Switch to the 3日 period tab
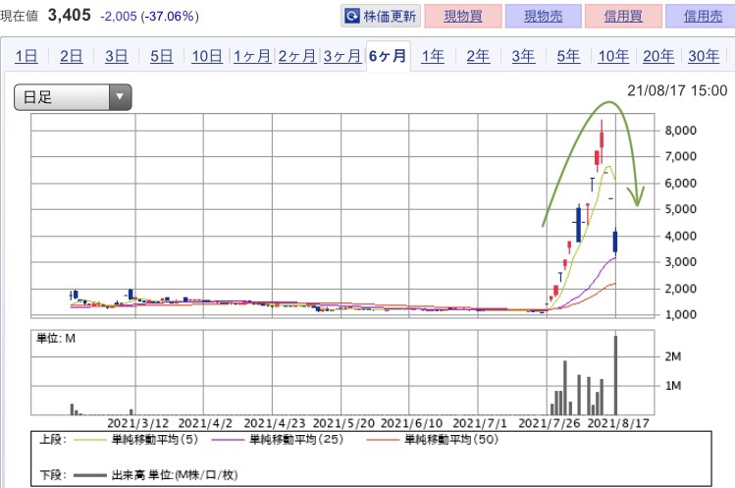 pos(116,56)
